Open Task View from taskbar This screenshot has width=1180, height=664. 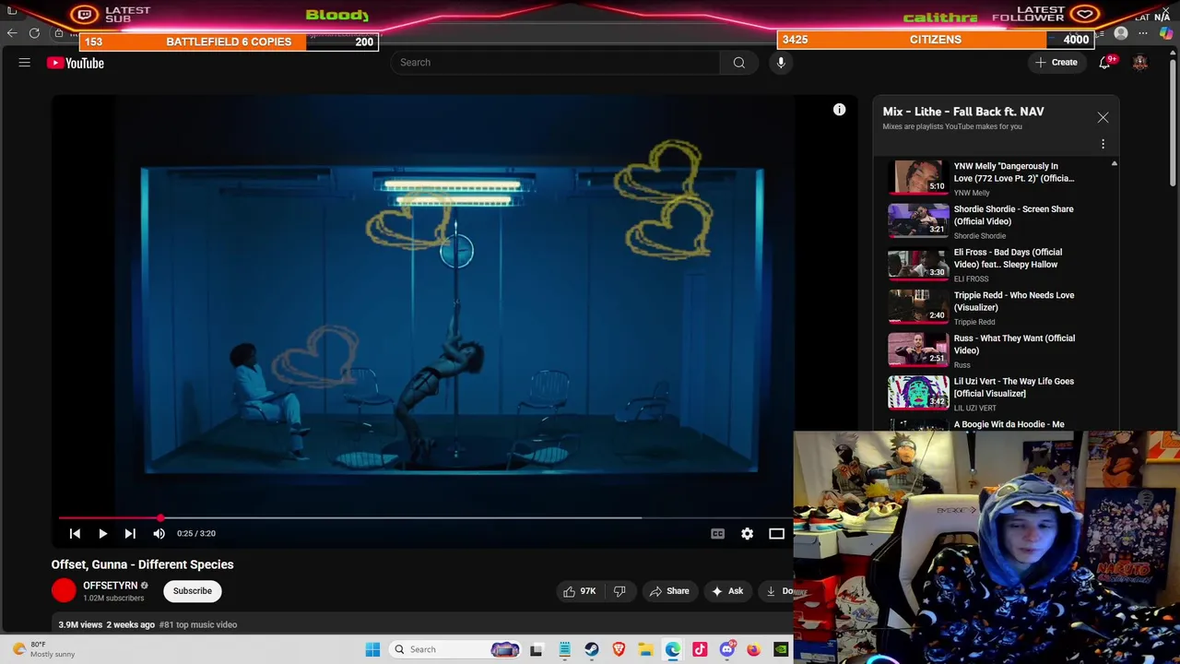(x=537, y=649)
